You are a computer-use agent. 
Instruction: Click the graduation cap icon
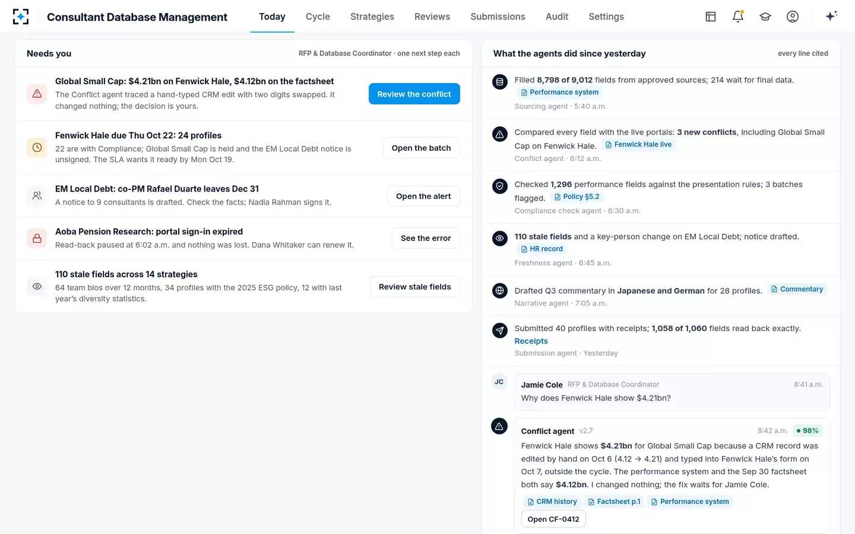point(765,17)
